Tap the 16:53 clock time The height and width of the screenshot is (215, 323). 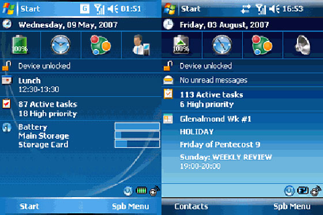pos(293,9)
